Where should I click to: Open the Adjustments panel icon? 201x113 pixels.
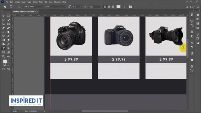[198, 43]
